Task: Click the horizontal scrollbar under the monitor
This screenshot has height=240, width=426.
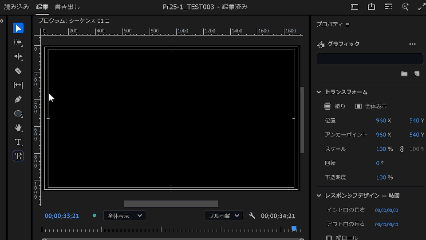Action: point(171,204)
